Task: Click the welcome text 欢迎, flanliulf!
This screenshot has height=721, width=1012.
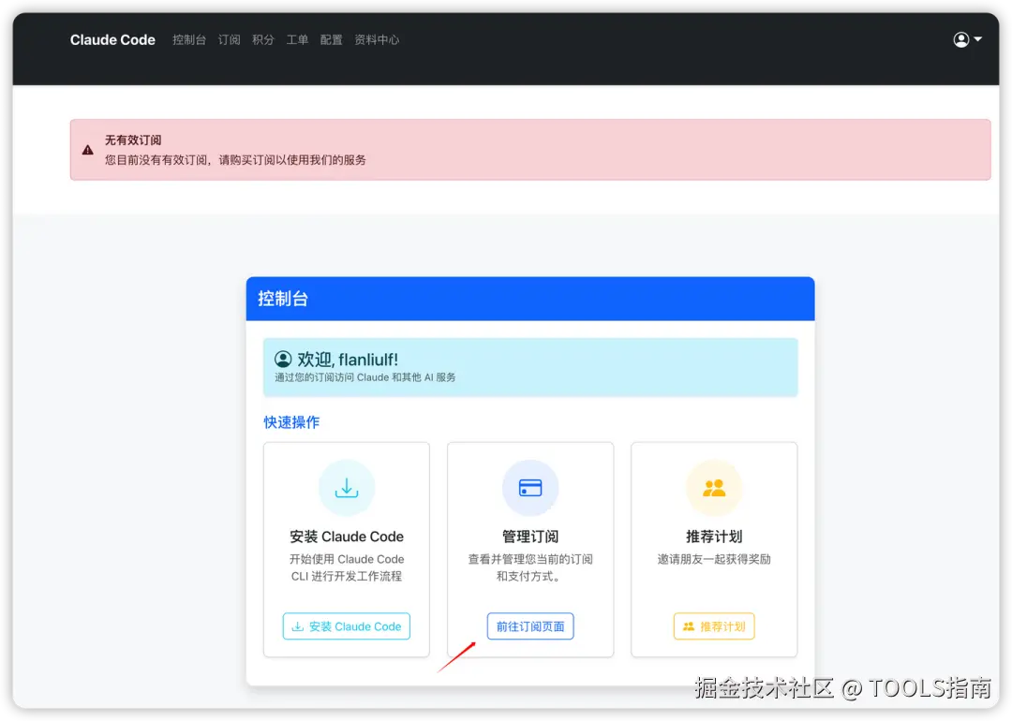Action: click(x=348, y=360)
